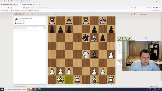This screenshot has height=91, width=162.
Task: Open the ИГРА site menu
Action: point(29,14)
